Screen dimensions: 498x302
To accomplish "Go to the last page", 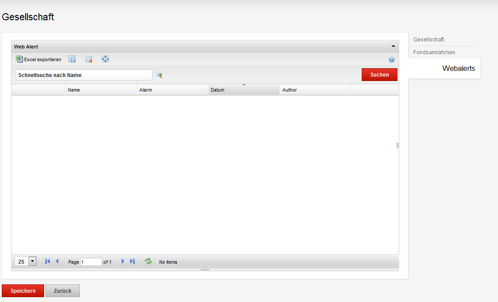I will (x=132, y=261).
